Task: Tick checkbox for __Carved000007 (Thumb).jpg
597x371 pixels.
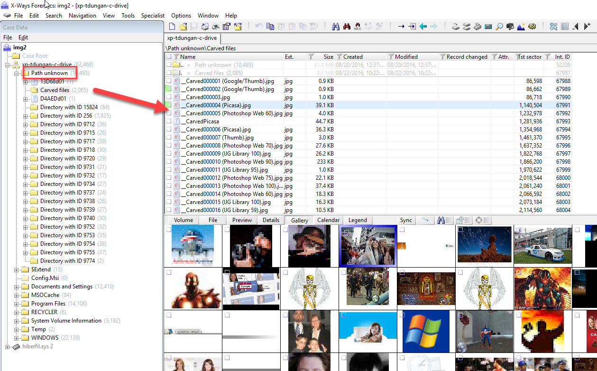Action: [x=169, y=138]
